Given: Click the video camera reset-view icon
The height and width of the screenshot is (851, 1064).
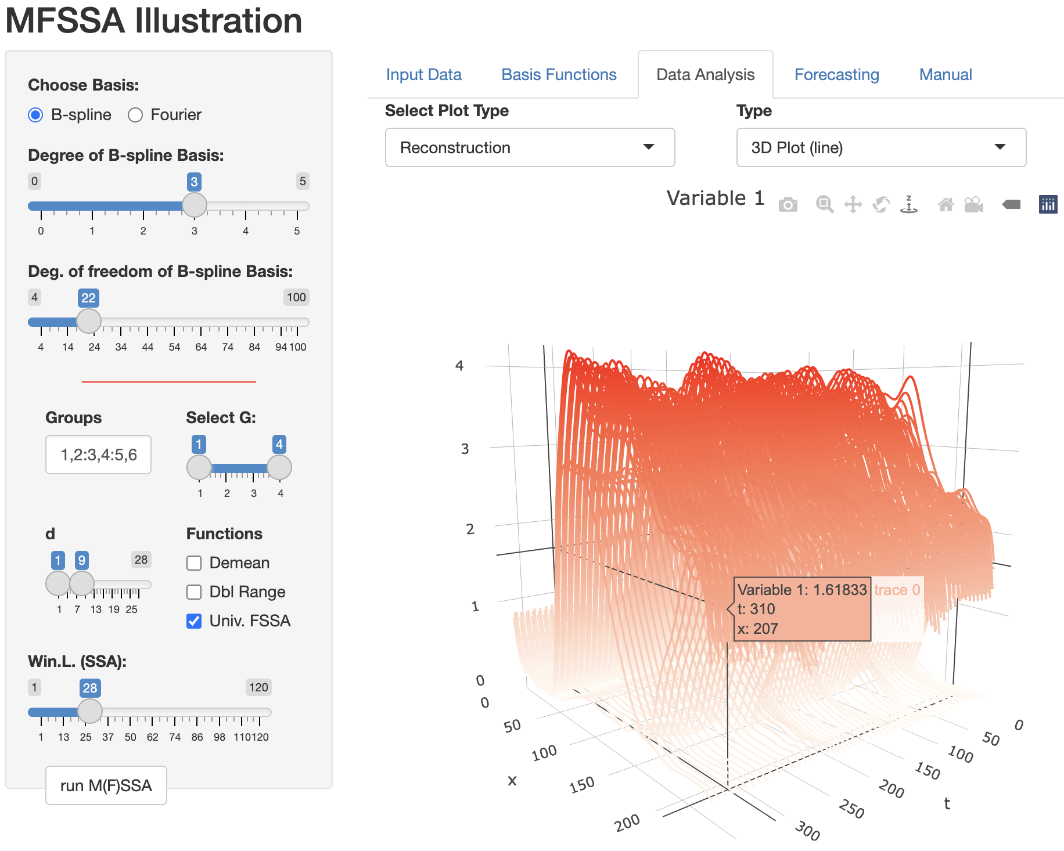Looking at the screenshot, I should [974, 204].
